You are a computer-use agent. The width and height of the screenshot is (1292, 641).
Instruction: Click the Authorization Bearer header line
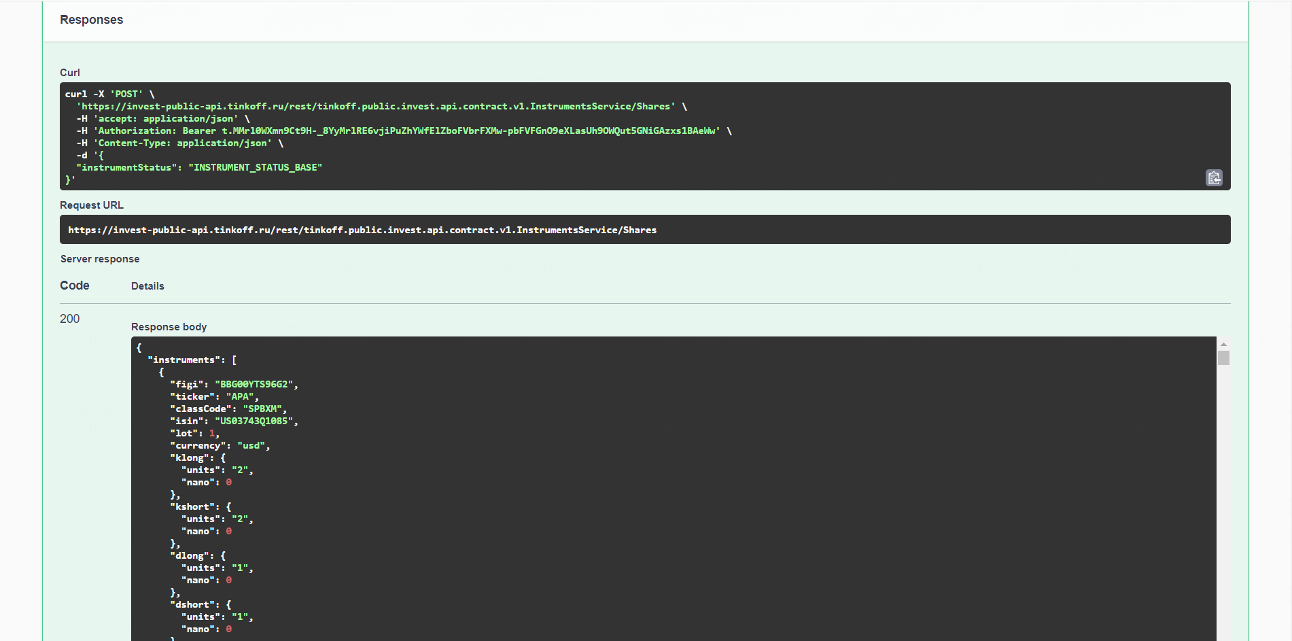(406, 131)
